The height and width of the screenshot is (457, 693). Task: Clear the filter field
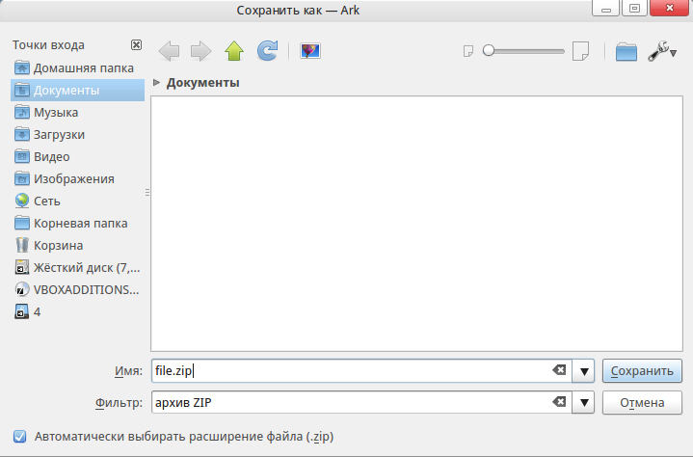(x=559, y=402)
